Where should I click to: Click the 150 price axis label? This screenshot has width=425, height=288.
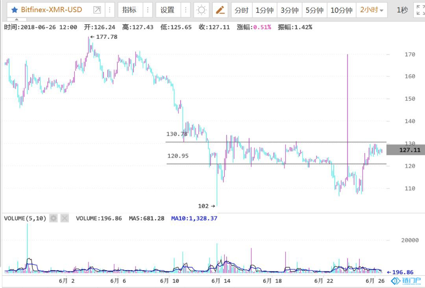coord(410,98)
